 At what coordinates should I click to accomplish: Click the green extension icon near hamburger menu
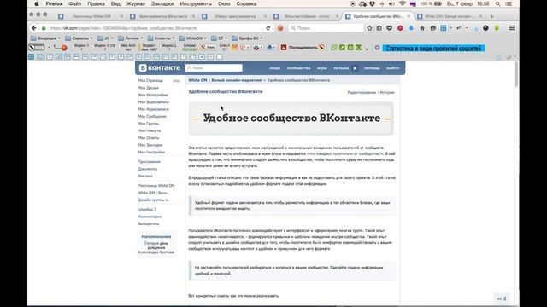497,28
